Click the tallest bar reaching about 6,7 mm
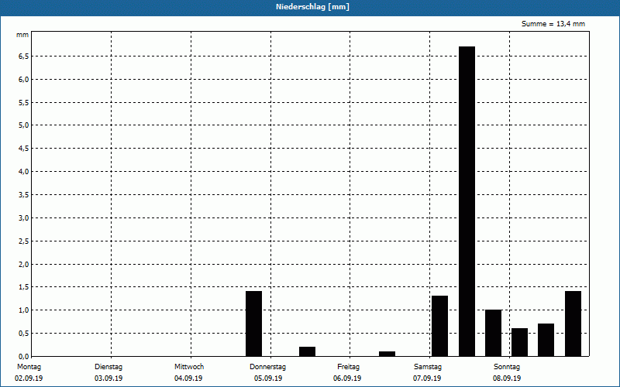This screenshot has height=387, width=620. coord(467,201)
